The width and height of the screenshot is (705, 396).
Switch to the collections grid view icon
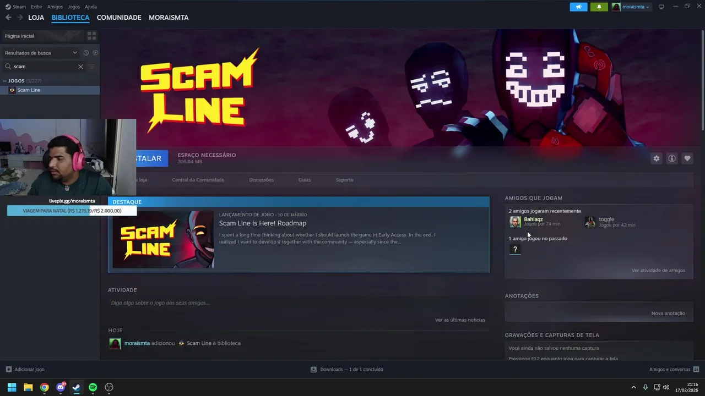(92, 36)
